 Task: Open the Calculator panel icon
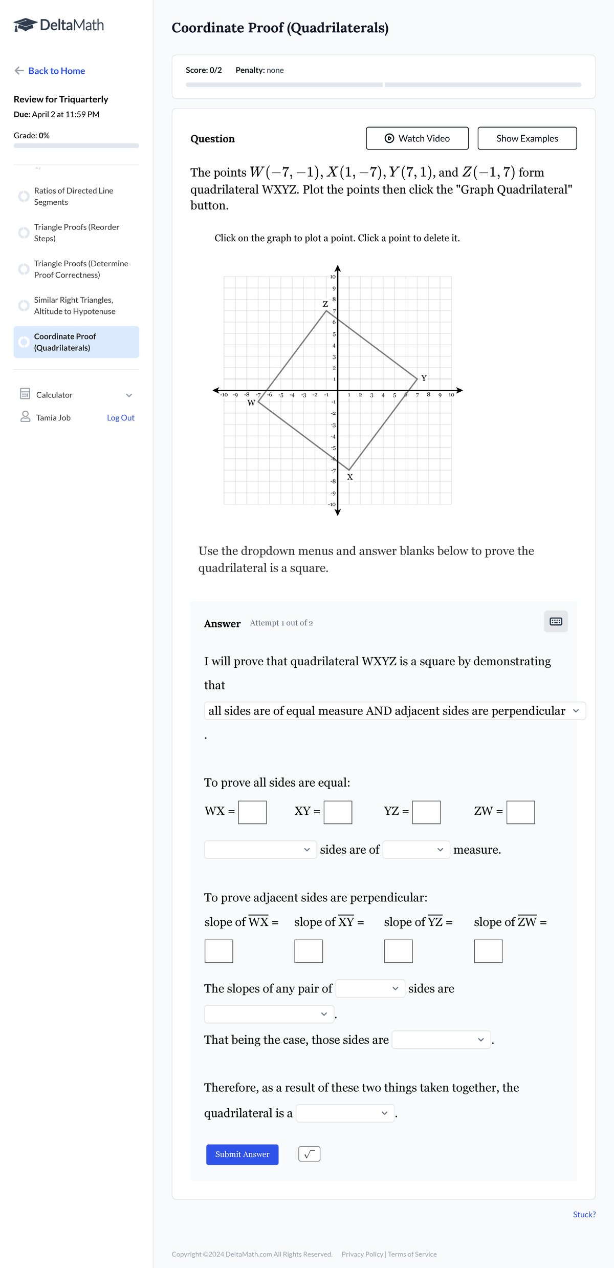coord(24,394)
